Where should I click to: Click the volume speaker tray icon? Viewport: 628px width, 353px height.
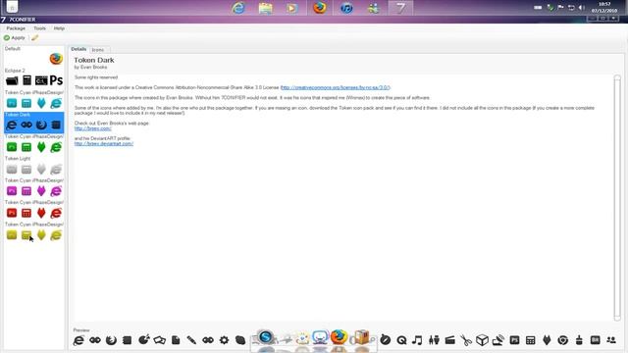581,8
